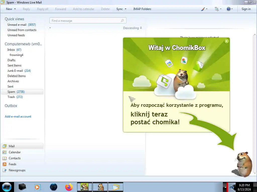Click the Newsgroups icon

(5, 170)
